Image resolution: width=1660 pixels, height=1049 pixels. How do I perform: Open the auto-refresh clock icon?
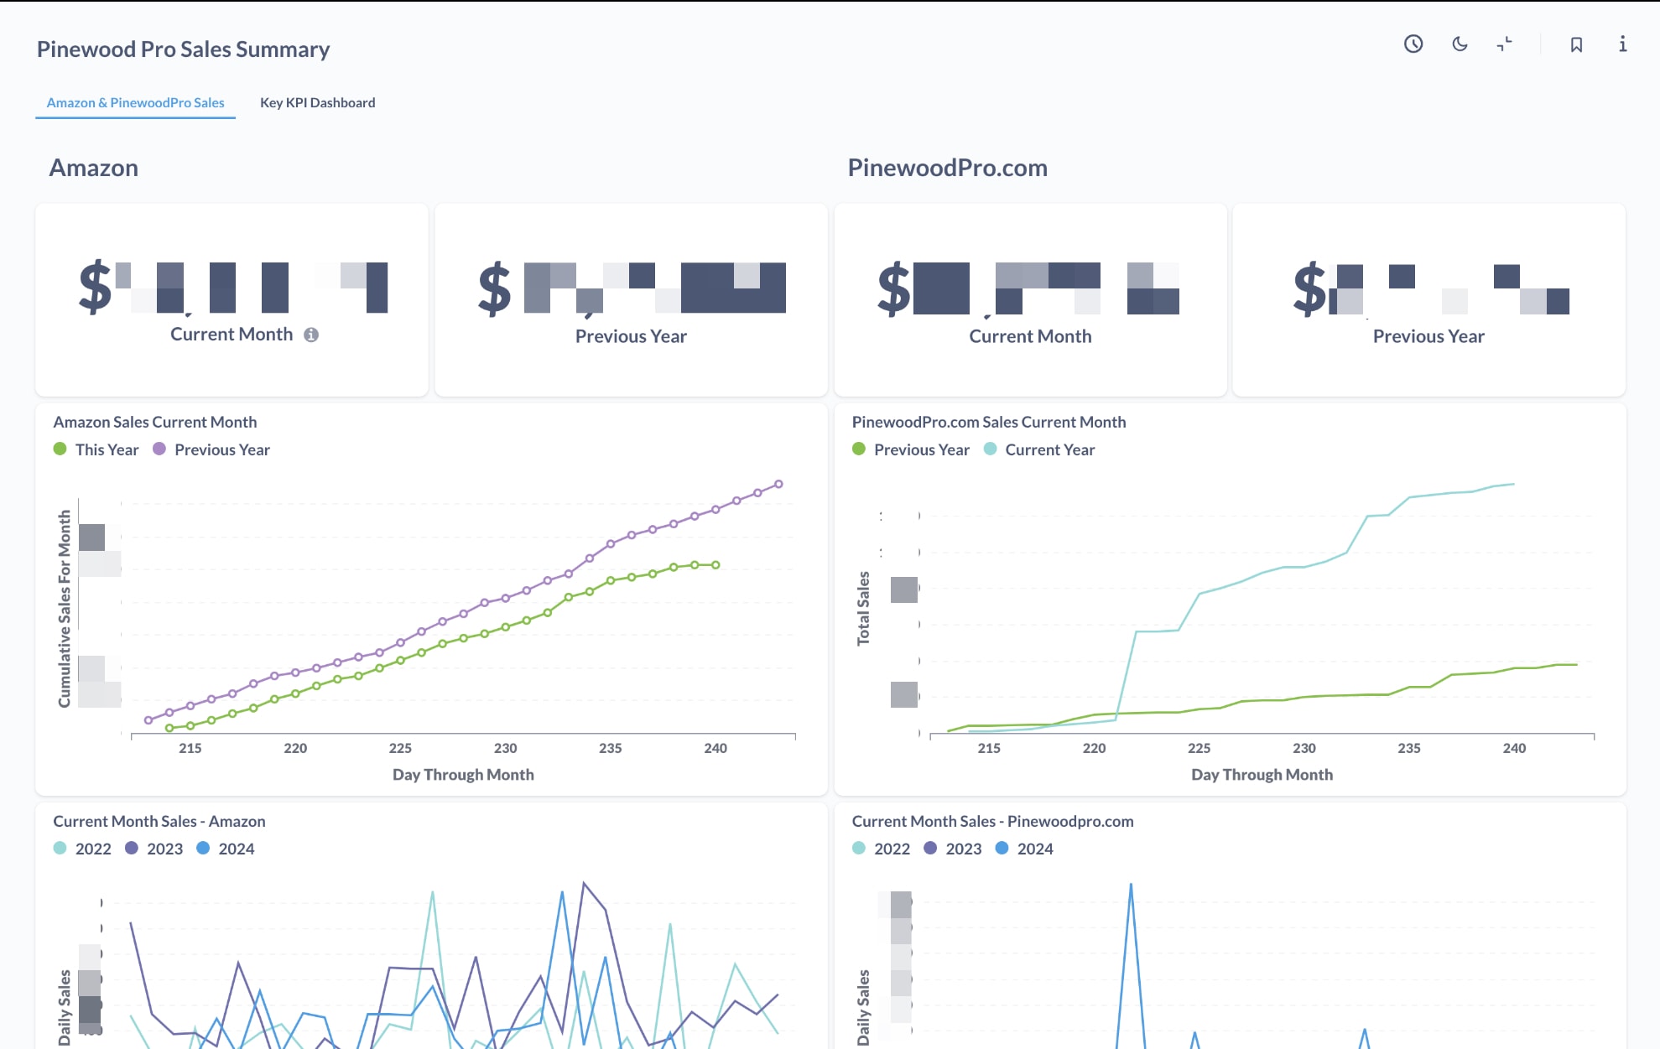click(x=1413, y=44)
